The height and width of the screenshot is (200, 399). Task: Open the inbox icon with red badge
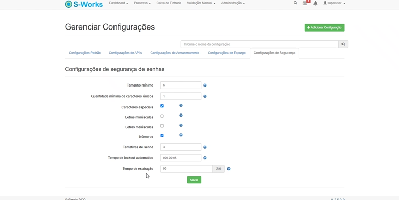coord(306,3)
